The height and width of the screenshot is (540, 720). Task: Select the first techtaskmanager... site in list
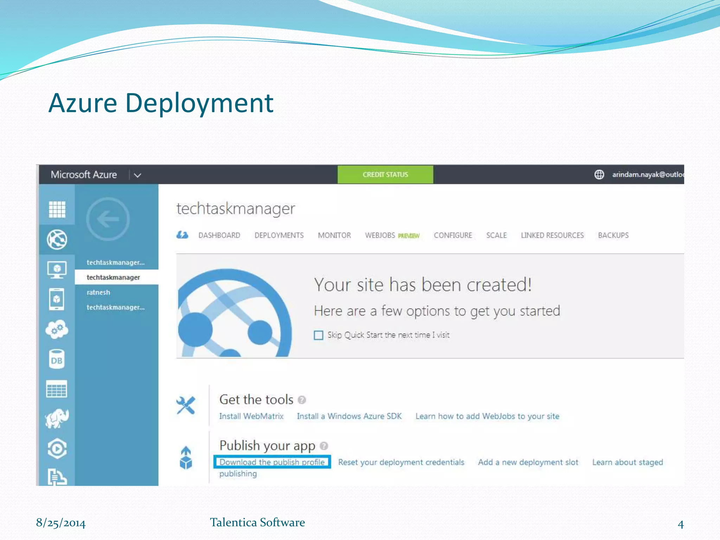pos(116,263)
